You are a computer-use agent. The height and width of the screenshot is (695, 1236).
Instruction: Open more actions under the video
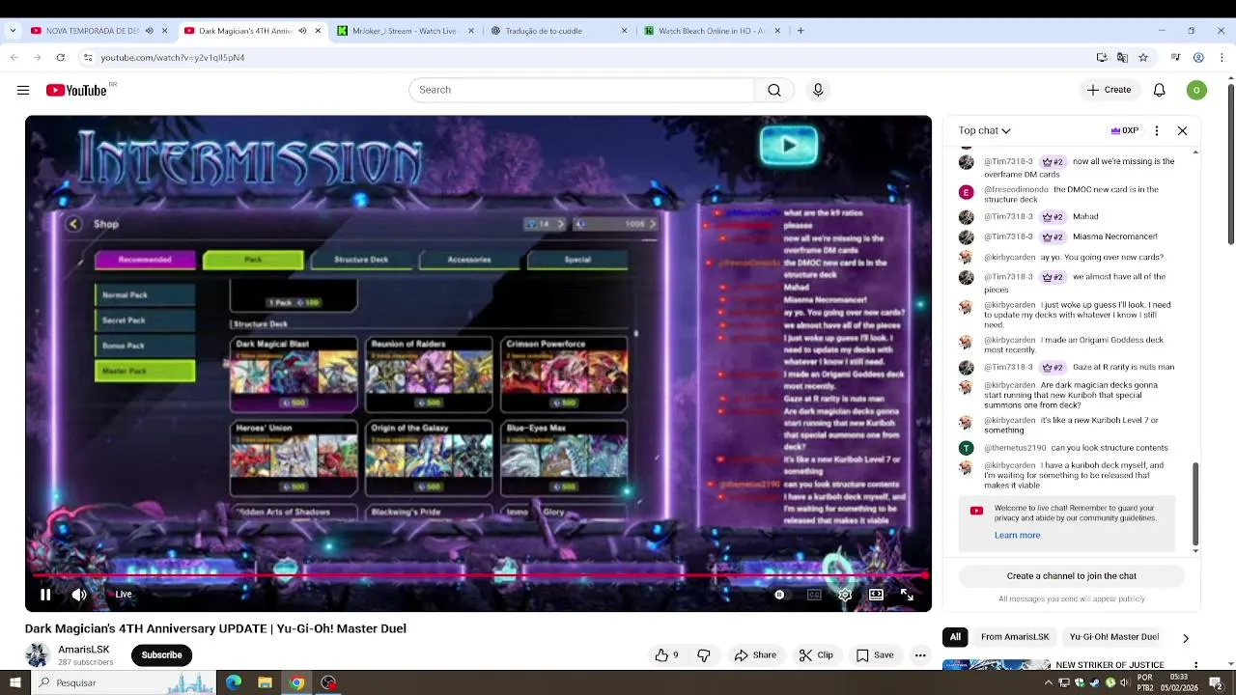click(920, 655)
